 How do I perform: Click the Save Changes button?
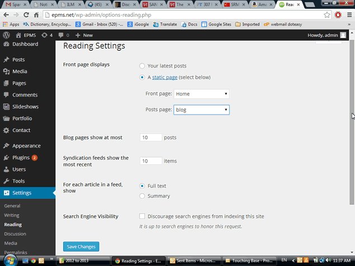click(81, 246)
